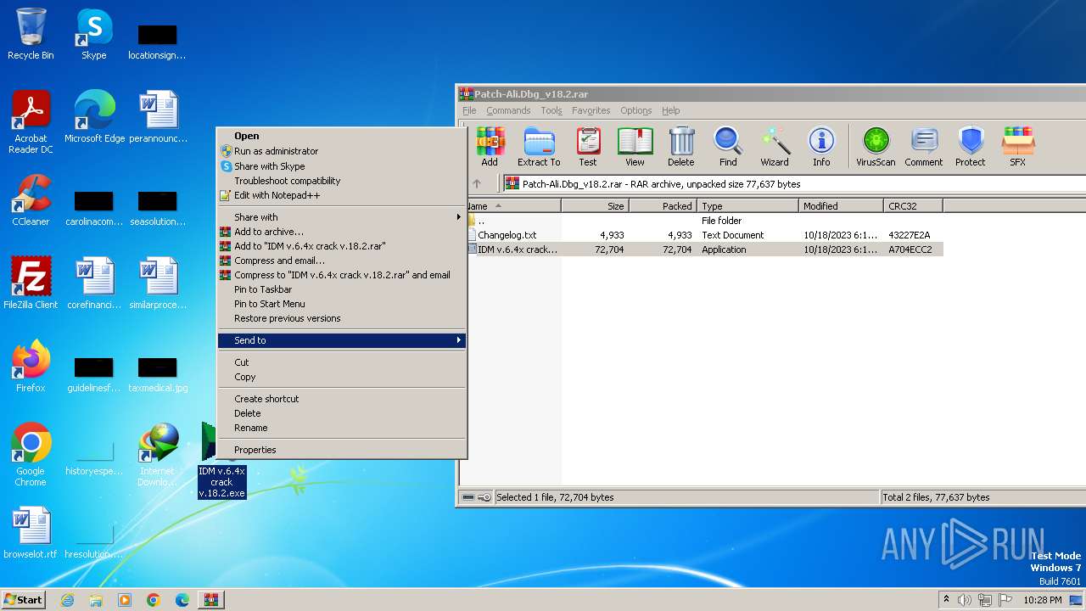Click the Comment toolbar icon
This screenshot has width=1086, height=611.
tap(924, 147)
